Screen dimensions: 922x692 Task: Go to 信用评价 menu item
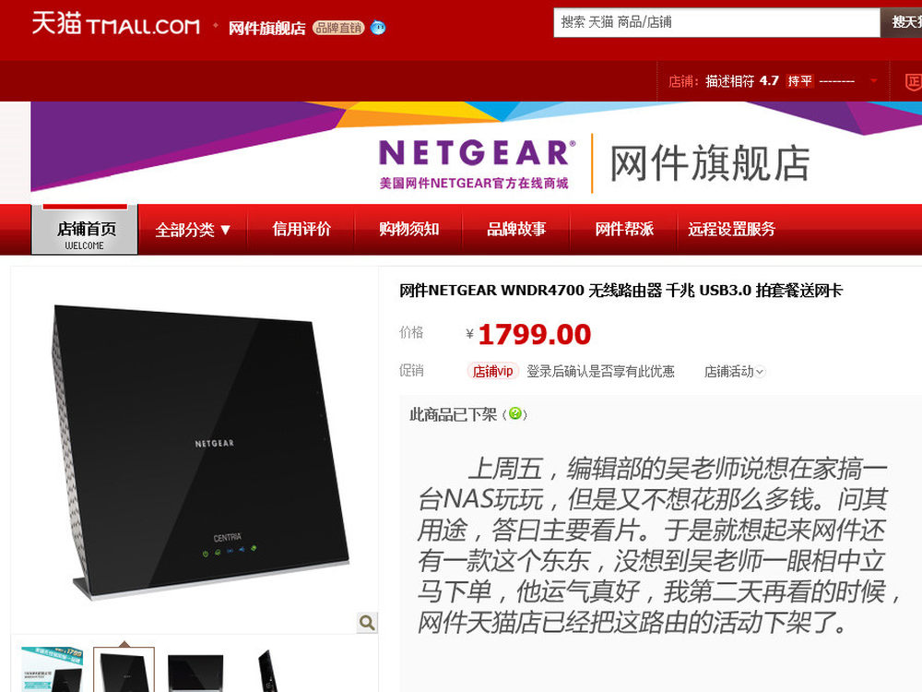coord(301,229)
